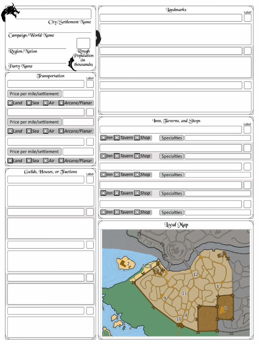Select Land in the third Transportation entry
The width and height of the screenshot is (258, 345).
10,161
